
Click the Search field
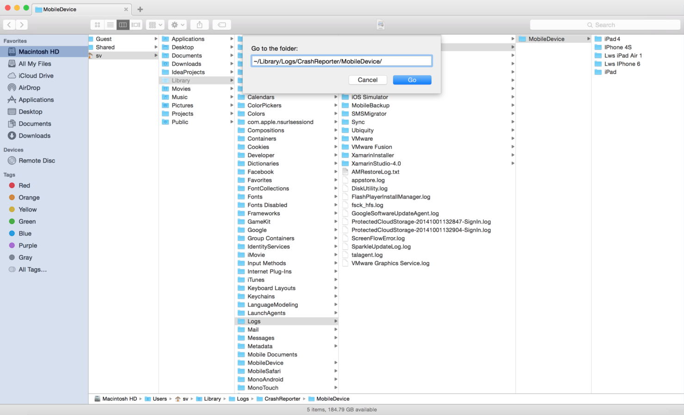coord(605,25)
